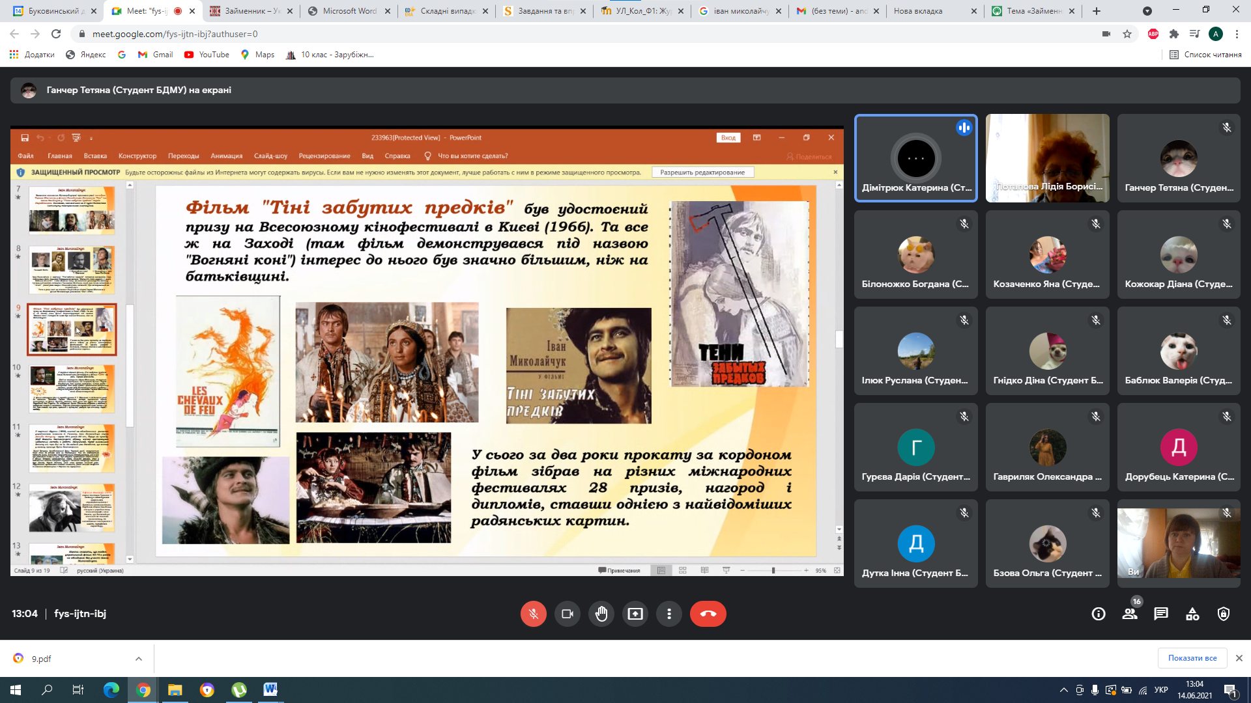Open more options three-dot menu in Meet
This screenshot has height=703, width=1251.
click(669, 614)
